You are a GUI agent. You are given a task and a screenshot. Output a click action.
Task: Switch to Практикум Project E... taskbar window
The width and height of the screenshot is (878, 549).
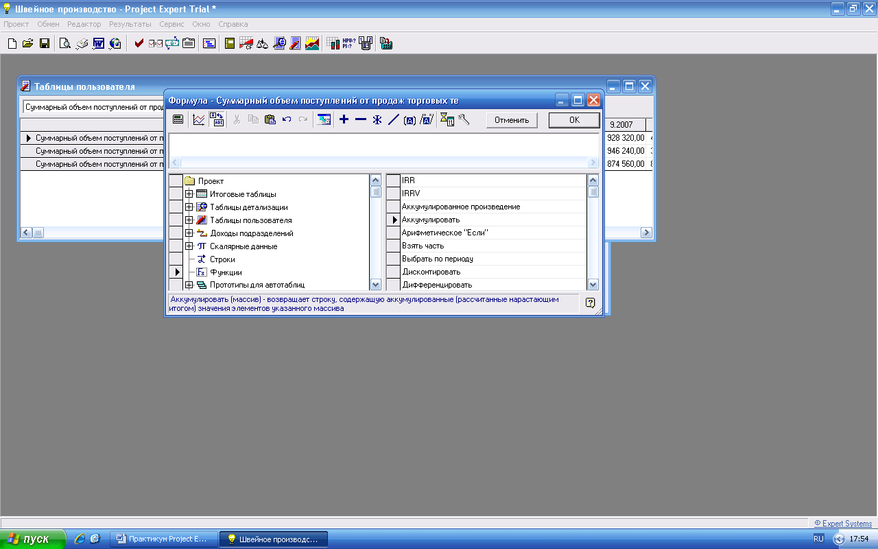pyautogui.click(x=164, y=539)
